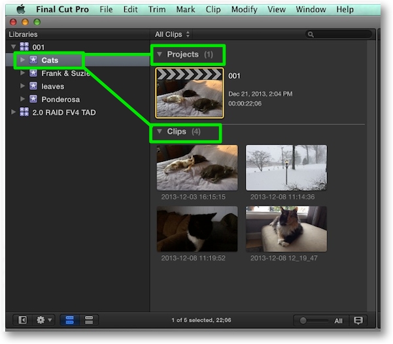Image resolution: width=393 pixels, height=344 pixels.
Task: Open the Modify menu
Action: click(244, 10)
